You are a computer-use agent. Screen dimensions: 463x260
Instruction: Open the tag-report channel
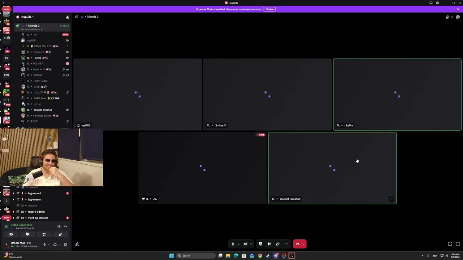tap(35, 193)
